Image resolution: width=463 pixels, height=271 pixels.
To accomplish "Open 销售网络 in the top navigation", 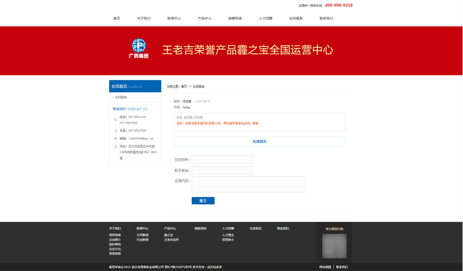I will (x=235, y=18).
